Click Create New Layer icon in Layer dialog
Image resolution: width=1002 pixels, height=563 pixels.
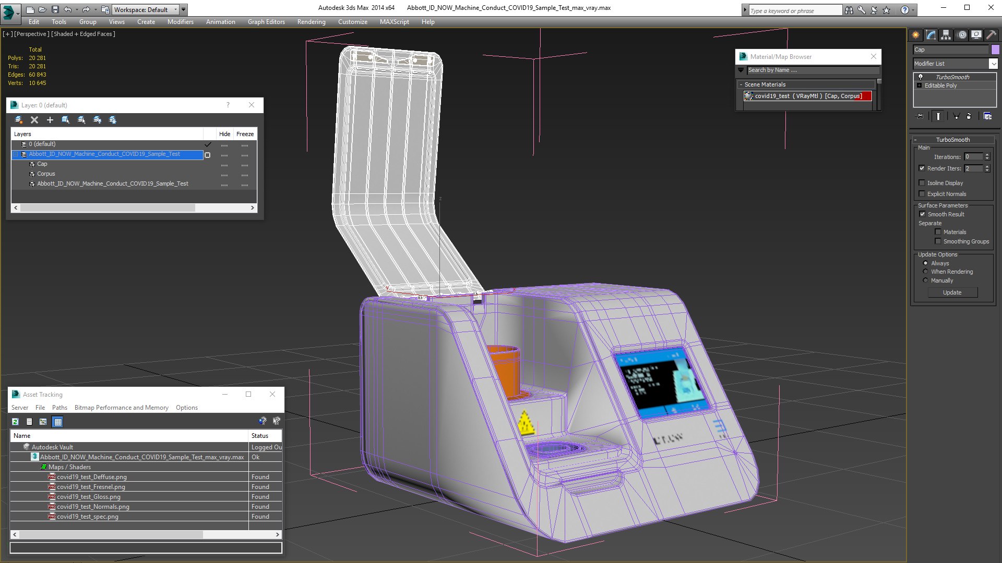click(x=19, y=120)
